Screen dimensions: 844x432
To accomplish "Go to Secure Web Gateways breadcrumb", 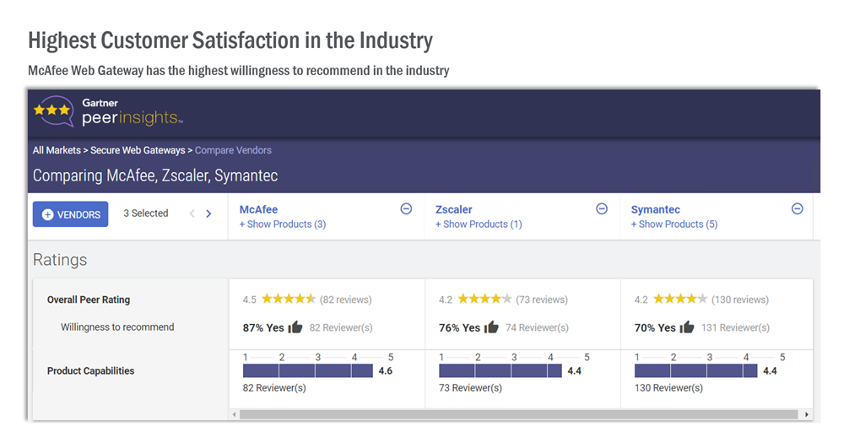I will (x=138, y=150).
